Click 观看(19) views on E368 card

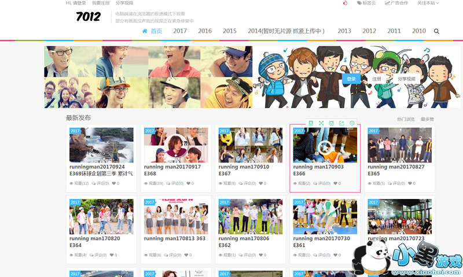tap(153, 183)
